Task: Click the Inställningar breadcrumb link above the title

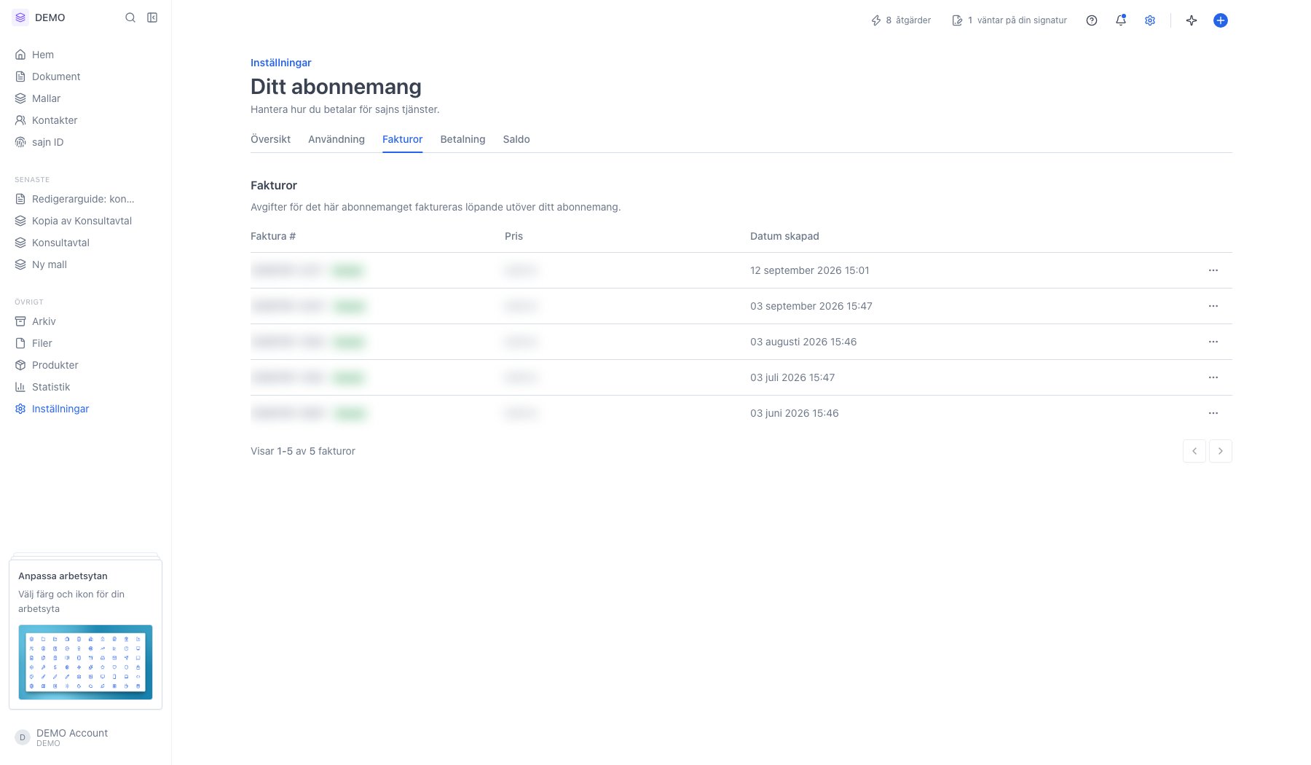Action: pos(281,63)
